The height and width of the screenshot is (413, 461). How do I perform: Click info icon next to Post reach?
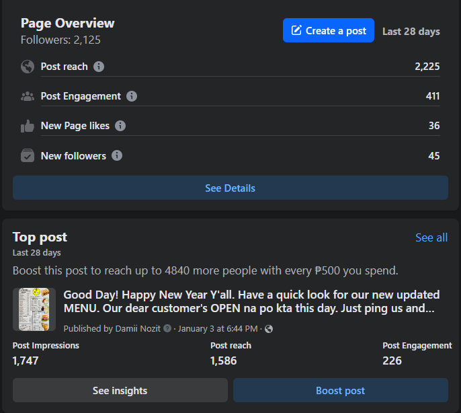99,67
